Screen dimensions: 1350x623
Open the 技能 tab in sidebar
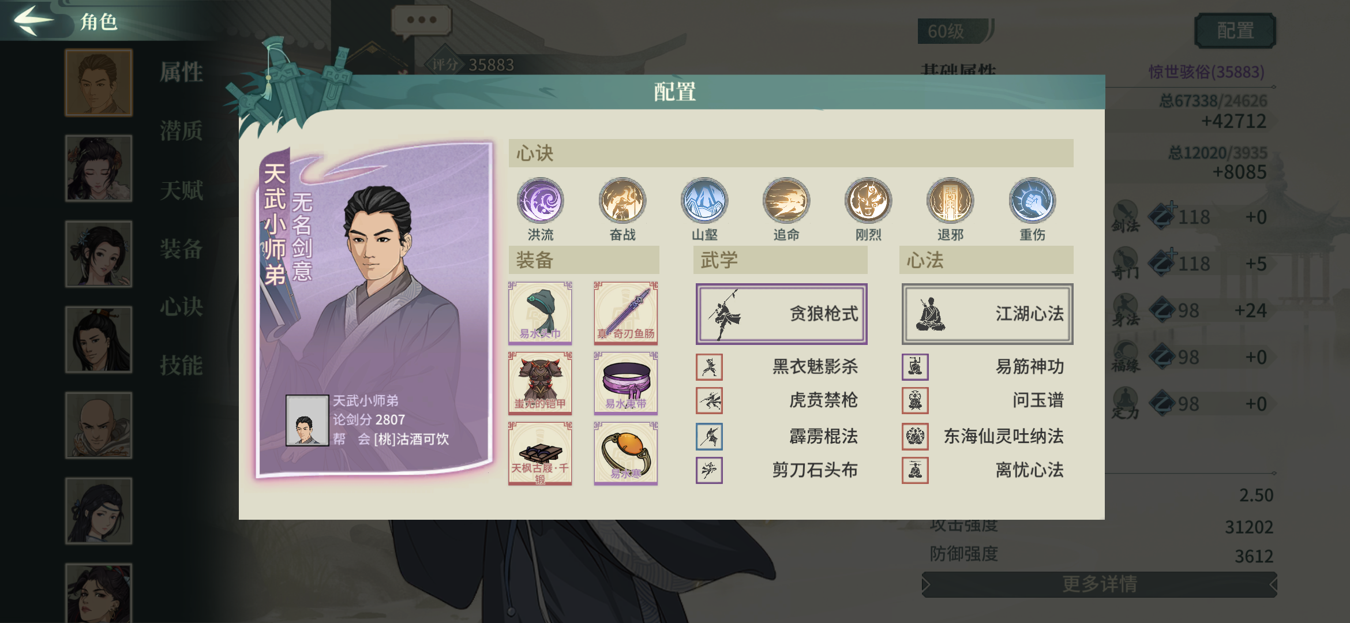pos(181,365)
